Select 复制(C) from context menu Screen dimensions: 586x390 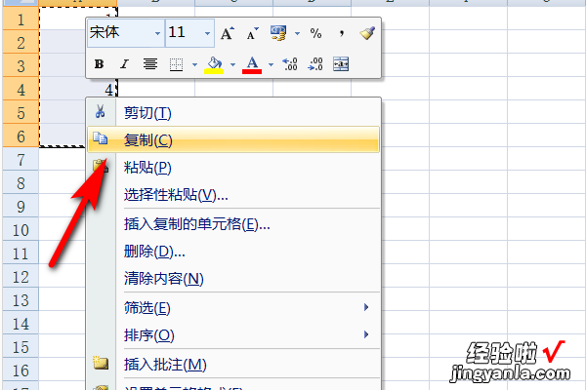coord(233,139)
